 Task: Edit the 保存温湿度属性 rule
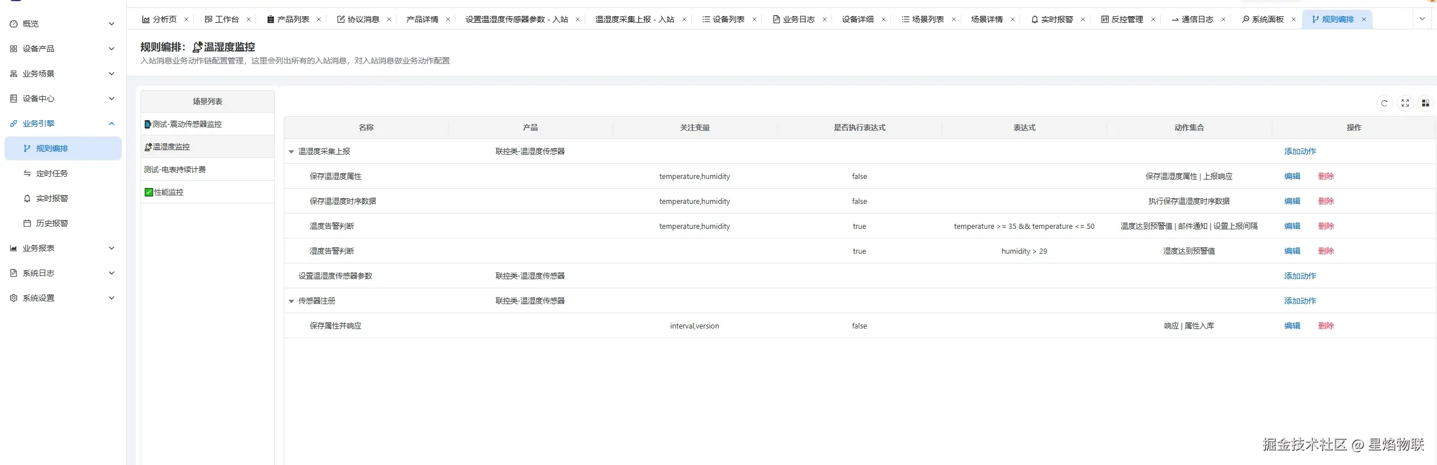(1292, 176)
